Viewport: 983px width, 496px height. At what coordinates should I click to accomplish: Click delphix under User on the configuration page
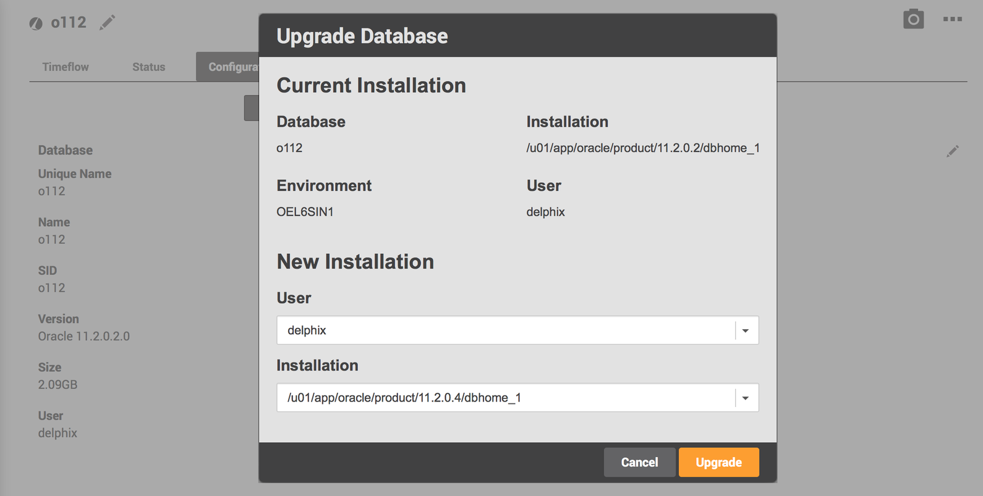57,433
